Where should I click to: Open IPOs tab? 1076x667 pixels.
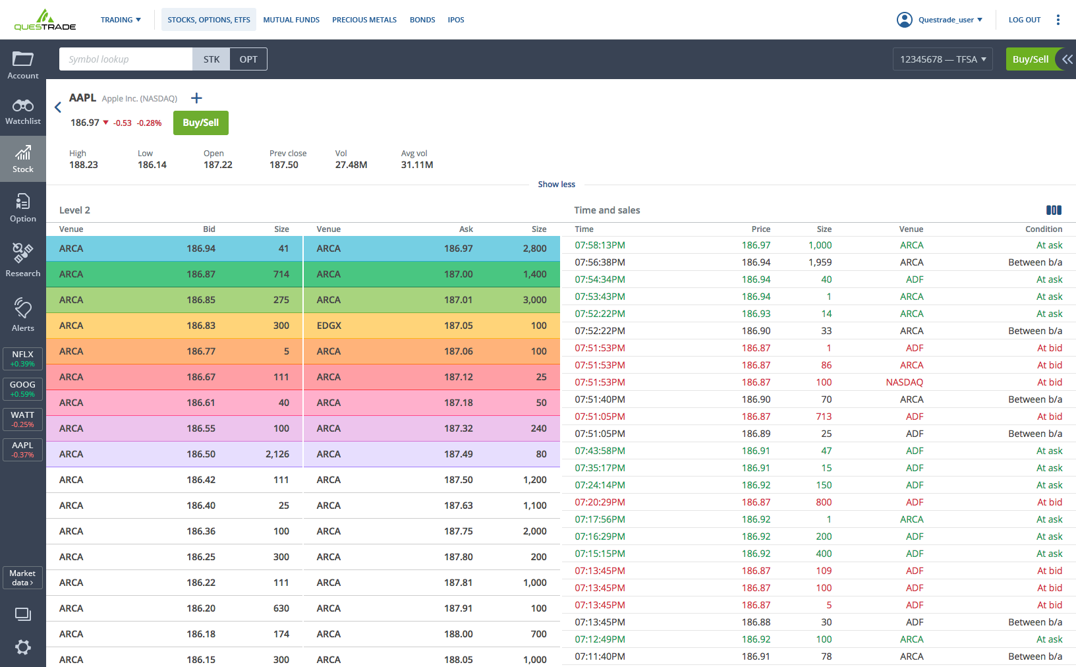456,20
